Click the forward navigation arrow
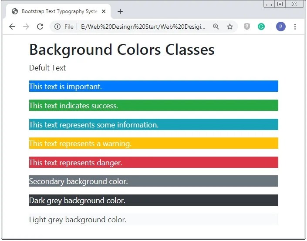This screenshot has width=307, height=241. tap(26, 27)
